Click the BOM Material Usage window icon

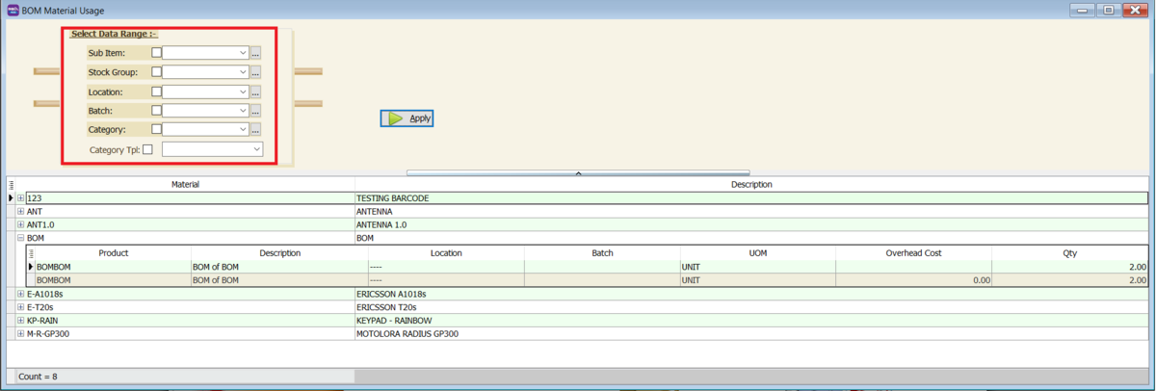(12, 10)
